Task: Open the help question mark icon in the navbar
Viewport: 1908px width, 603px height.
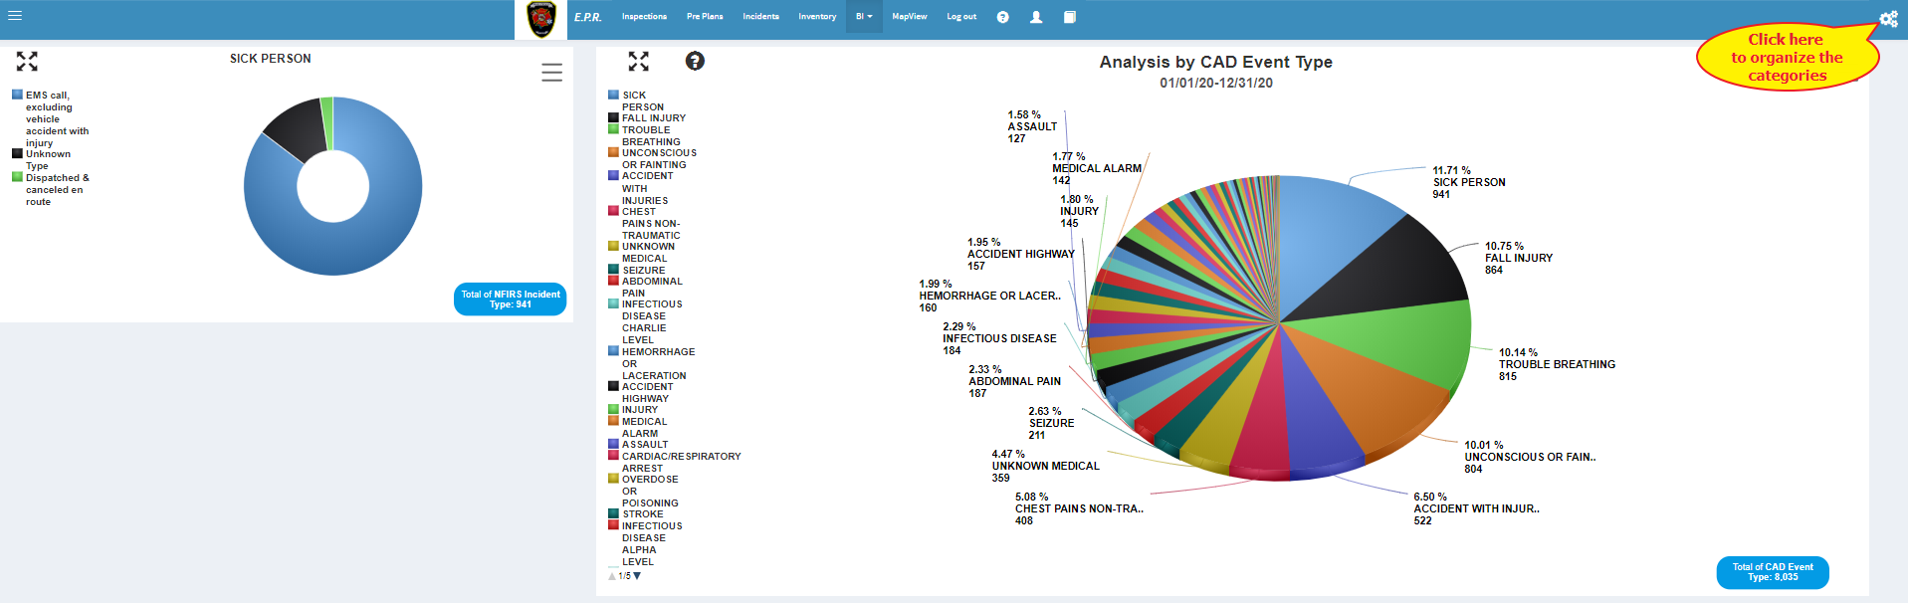Action: [x=1002, y=17]
